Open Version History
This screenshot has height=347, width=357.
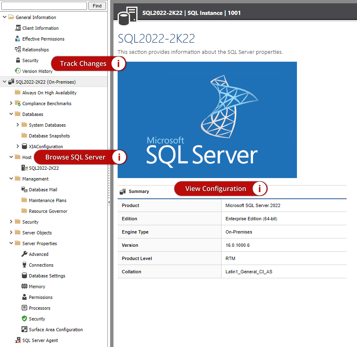pyautogui.click(x=37, y=71)
